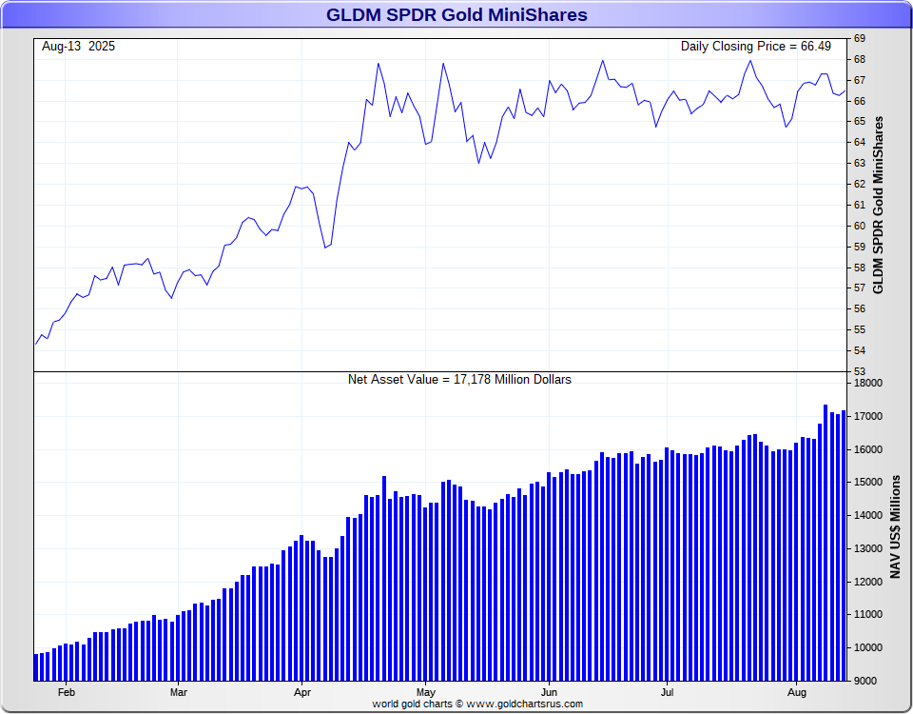Click the 63 tick on the price axis
The height and width of the screenshot is (714, 913).
click(860, 163)
